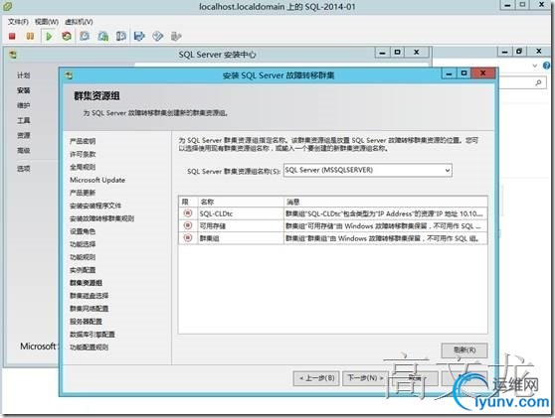This screenshot has height=418, width=555.
Task: Click the CD/DVD device connect icon
Action: click(158, 36)
